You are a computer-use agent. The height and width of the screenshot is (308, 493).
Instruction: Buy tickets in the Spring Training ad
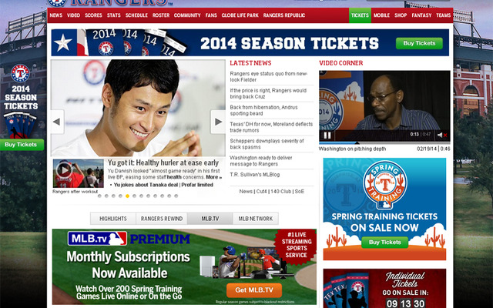click(x=384, y=243)
